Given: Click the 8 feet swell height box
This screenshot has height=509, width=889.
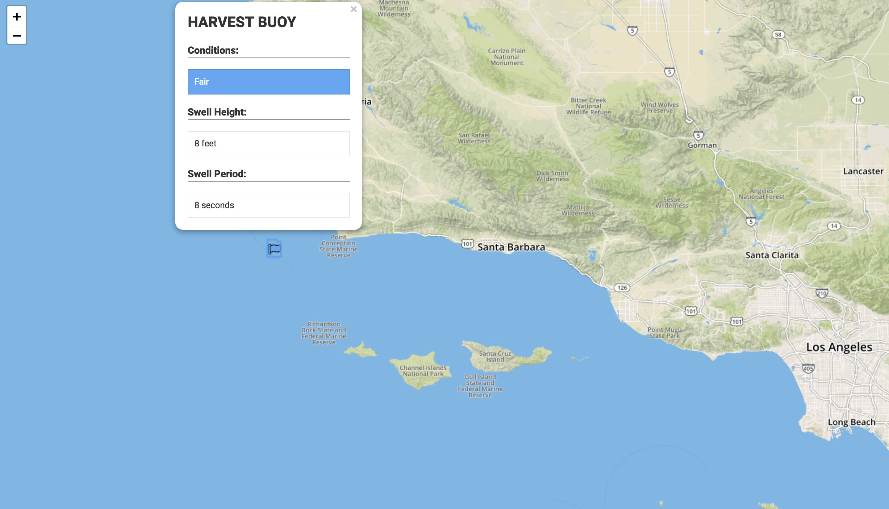Looking at the screenshot, I should (x=268, y=143).
